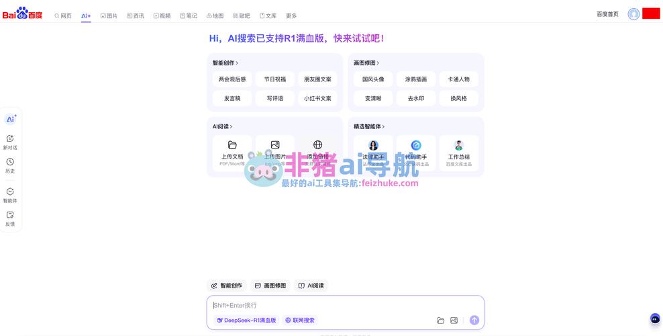Switch to the 地图 tab

click(215, 15)
